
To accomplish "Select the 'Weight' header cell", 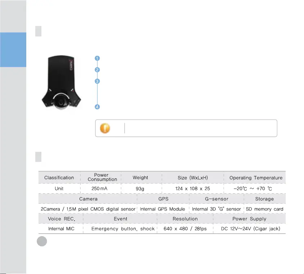I will tap(141, 178).
